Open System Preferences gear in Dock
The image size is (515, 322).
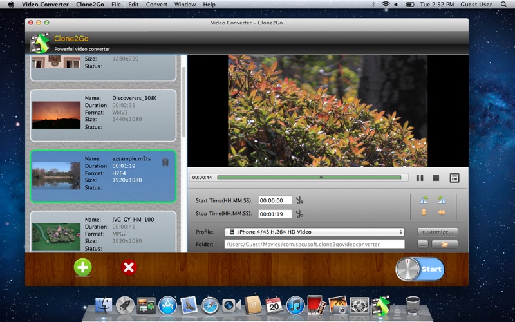(x=359, y=305)
